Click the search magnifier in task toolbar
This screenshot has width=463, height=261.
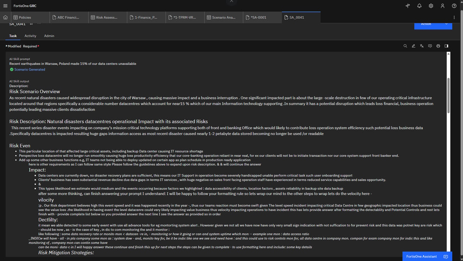pyautogui.click(x=405, y=46)
